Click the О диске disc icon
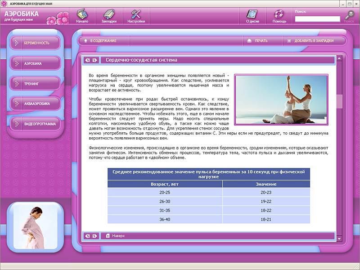Image resolution: width=360 pixels, height=270 pixels. point(252,14)
